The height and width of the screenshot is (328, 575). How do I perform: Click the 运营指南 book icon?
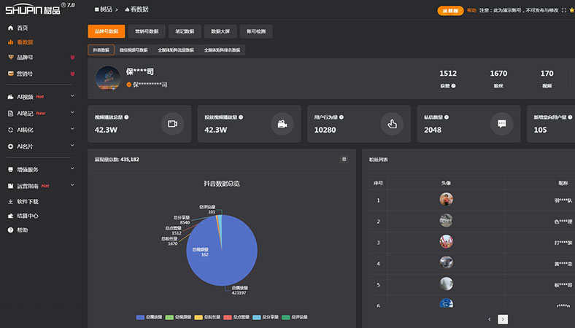pos(11,186)
